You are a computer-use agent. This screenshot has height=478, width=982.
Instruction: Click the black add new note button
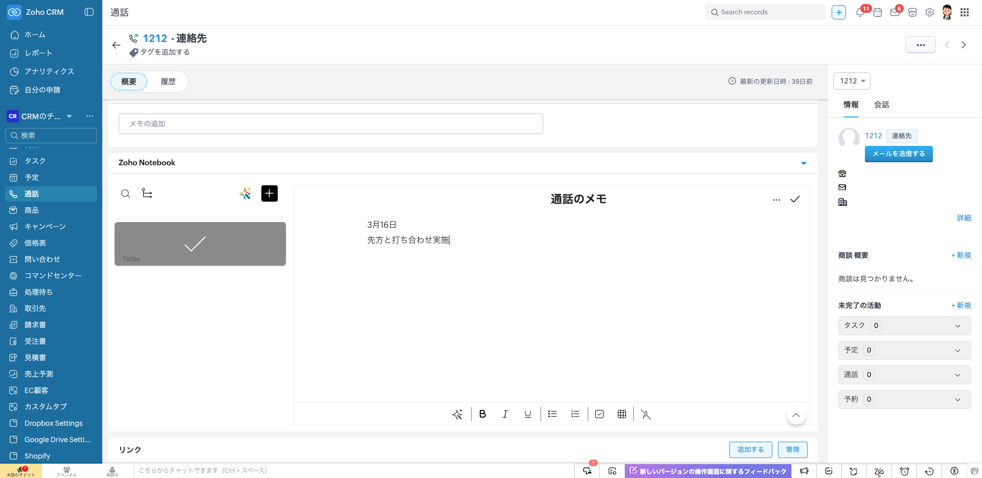270,193
